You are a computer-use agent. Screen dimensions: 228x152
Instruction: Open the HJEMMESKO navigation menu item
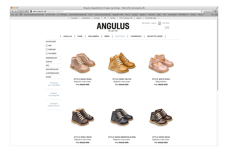(x=136, y=36)
